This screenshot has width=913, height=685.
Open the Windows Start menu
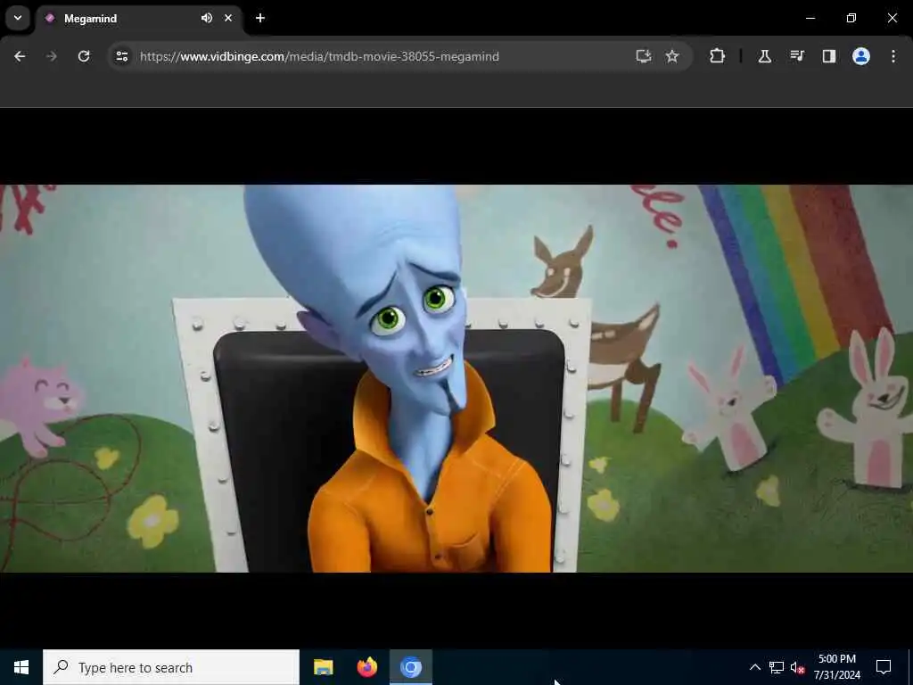tap(21, 667)
